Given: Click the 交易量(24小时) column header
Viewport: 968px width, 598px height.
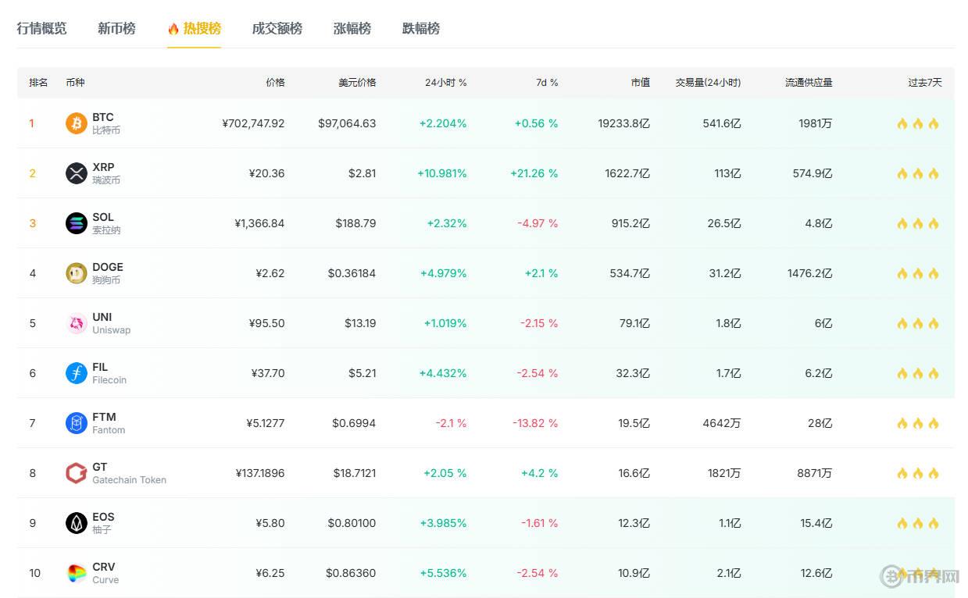Looking at the screenshot, I should tap(708, 83).
